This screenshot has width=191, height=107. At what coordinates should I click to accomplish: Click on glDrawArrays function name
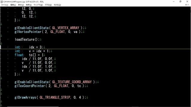pos(25,97)
